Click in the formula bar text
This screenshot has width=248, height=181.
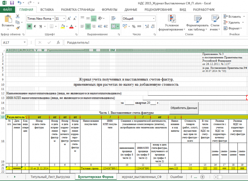tap(156, 43)
